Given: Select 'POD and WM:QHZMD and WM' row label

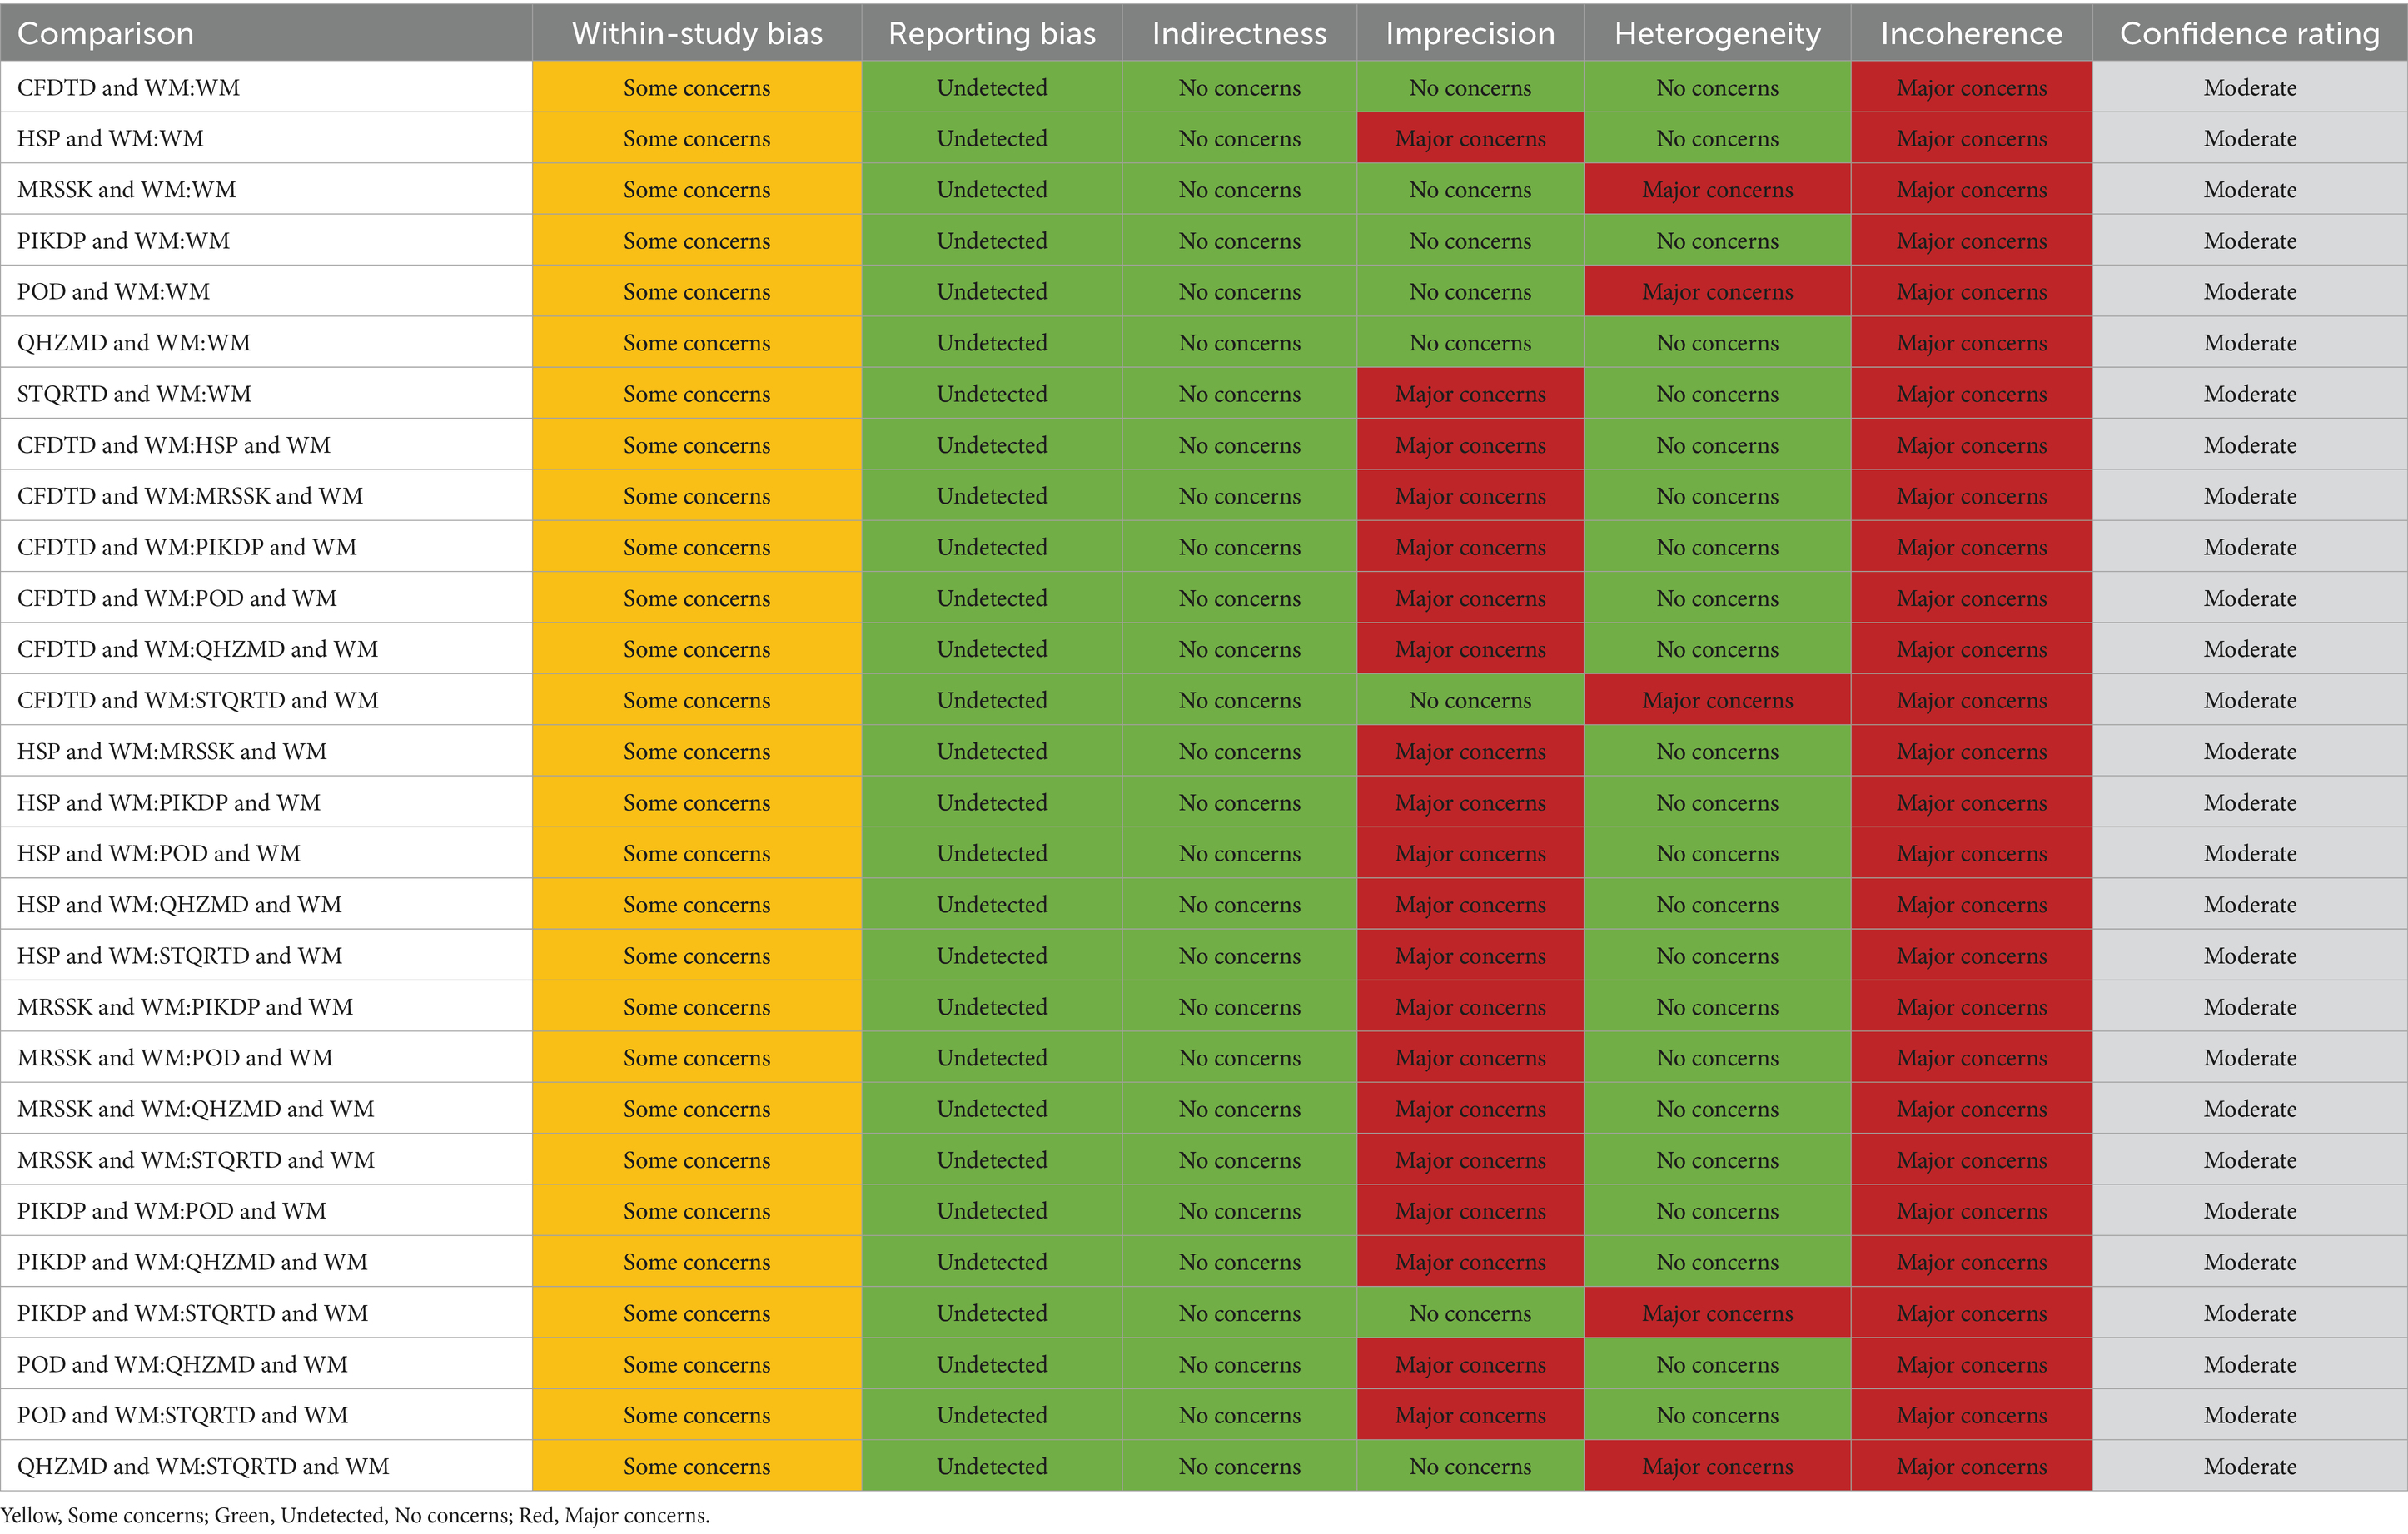Looking at the screenshot, I should [183, 1365].
